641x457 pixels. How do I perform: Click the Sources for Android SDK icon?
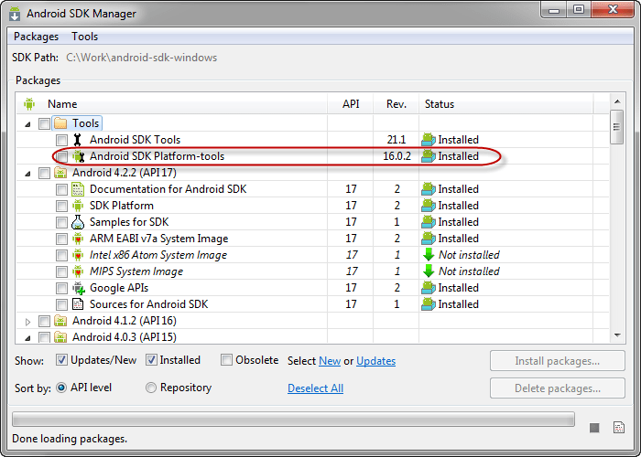click(78, 304)
